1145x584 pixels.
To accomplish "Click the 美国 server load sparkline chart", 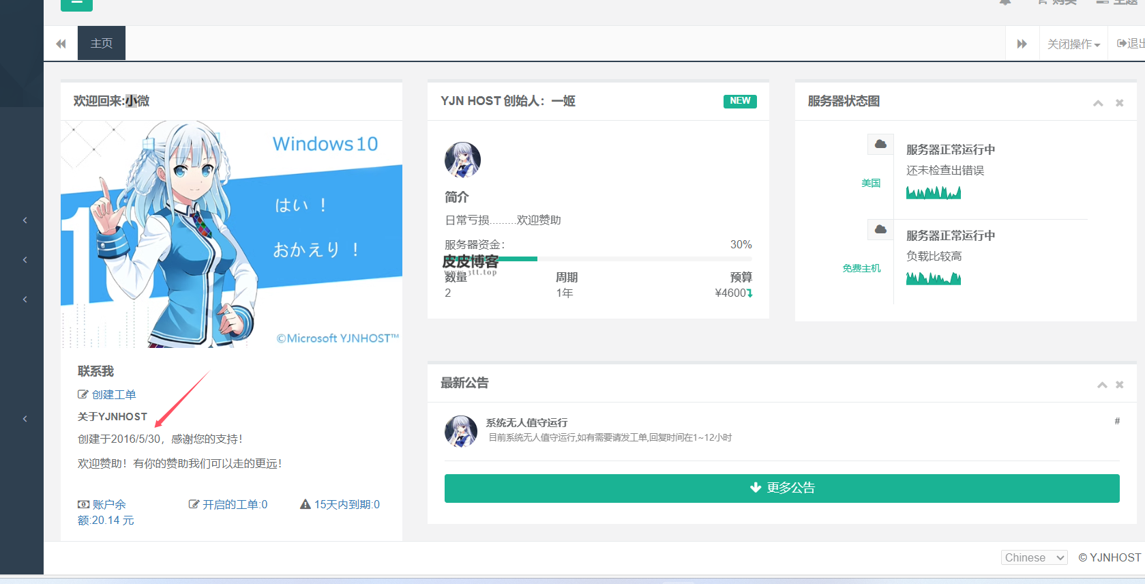I will tap(934, 192).
